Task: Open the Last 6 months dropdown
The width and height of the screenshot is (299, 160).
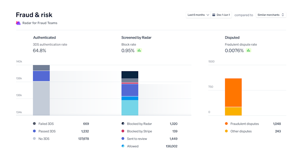Action: [x=198, y=15]
